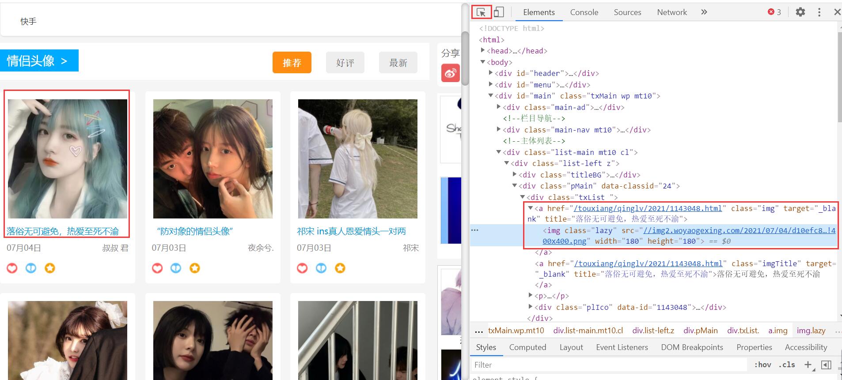This screenshot has height=380, width=842.
Task: Expand div class main-nav node
Action: 499,129
